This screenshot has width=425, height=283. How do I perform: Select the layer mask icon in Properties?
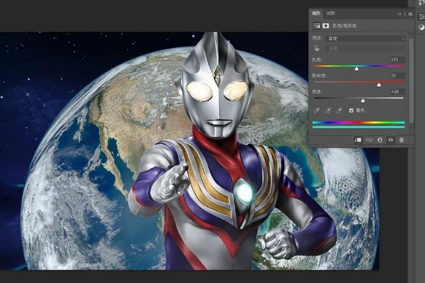[325, 26]
